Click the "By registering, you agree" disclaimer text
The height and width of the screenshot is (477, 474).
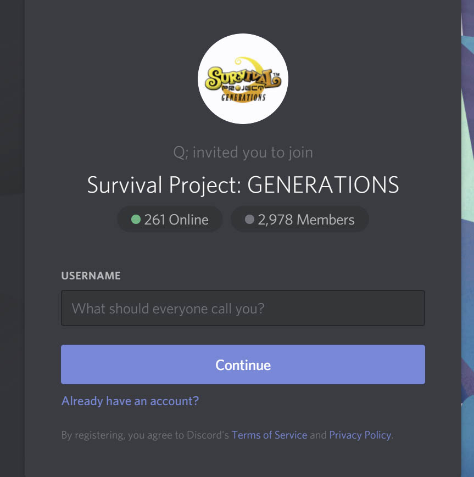[145, 435]
